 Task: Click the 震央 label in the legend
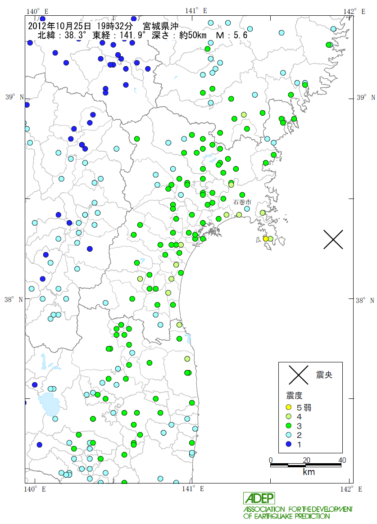coord(324,375)
